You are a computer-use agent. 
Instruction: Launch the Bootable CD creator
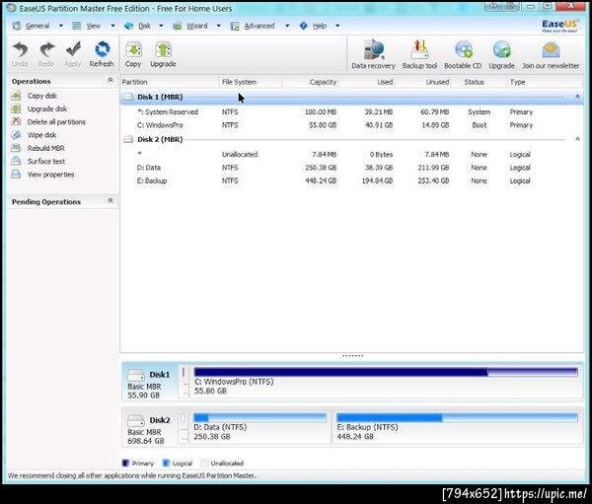[464, 50]
